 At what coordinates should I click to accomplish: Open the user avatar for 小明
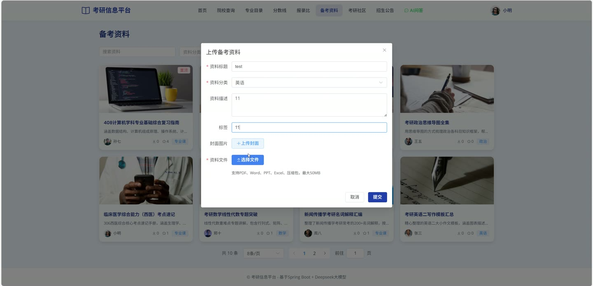click(495, 11)
